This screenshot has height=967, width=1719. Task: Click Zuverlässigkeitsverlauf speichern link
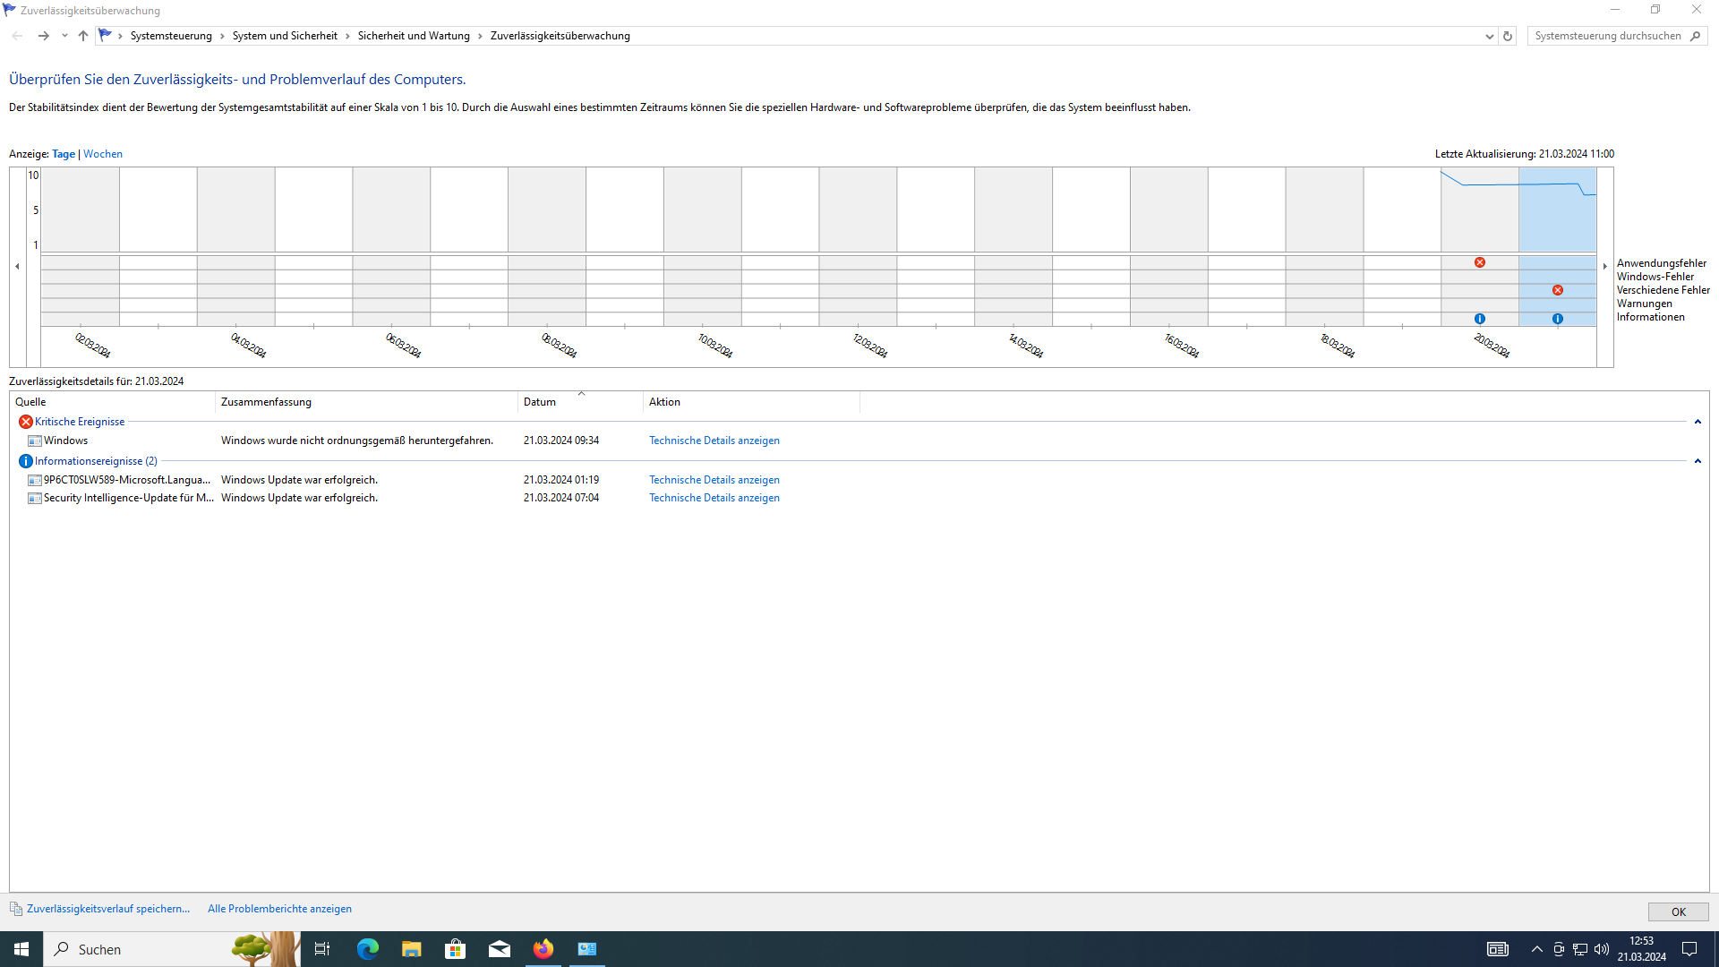tap(108, 909)
